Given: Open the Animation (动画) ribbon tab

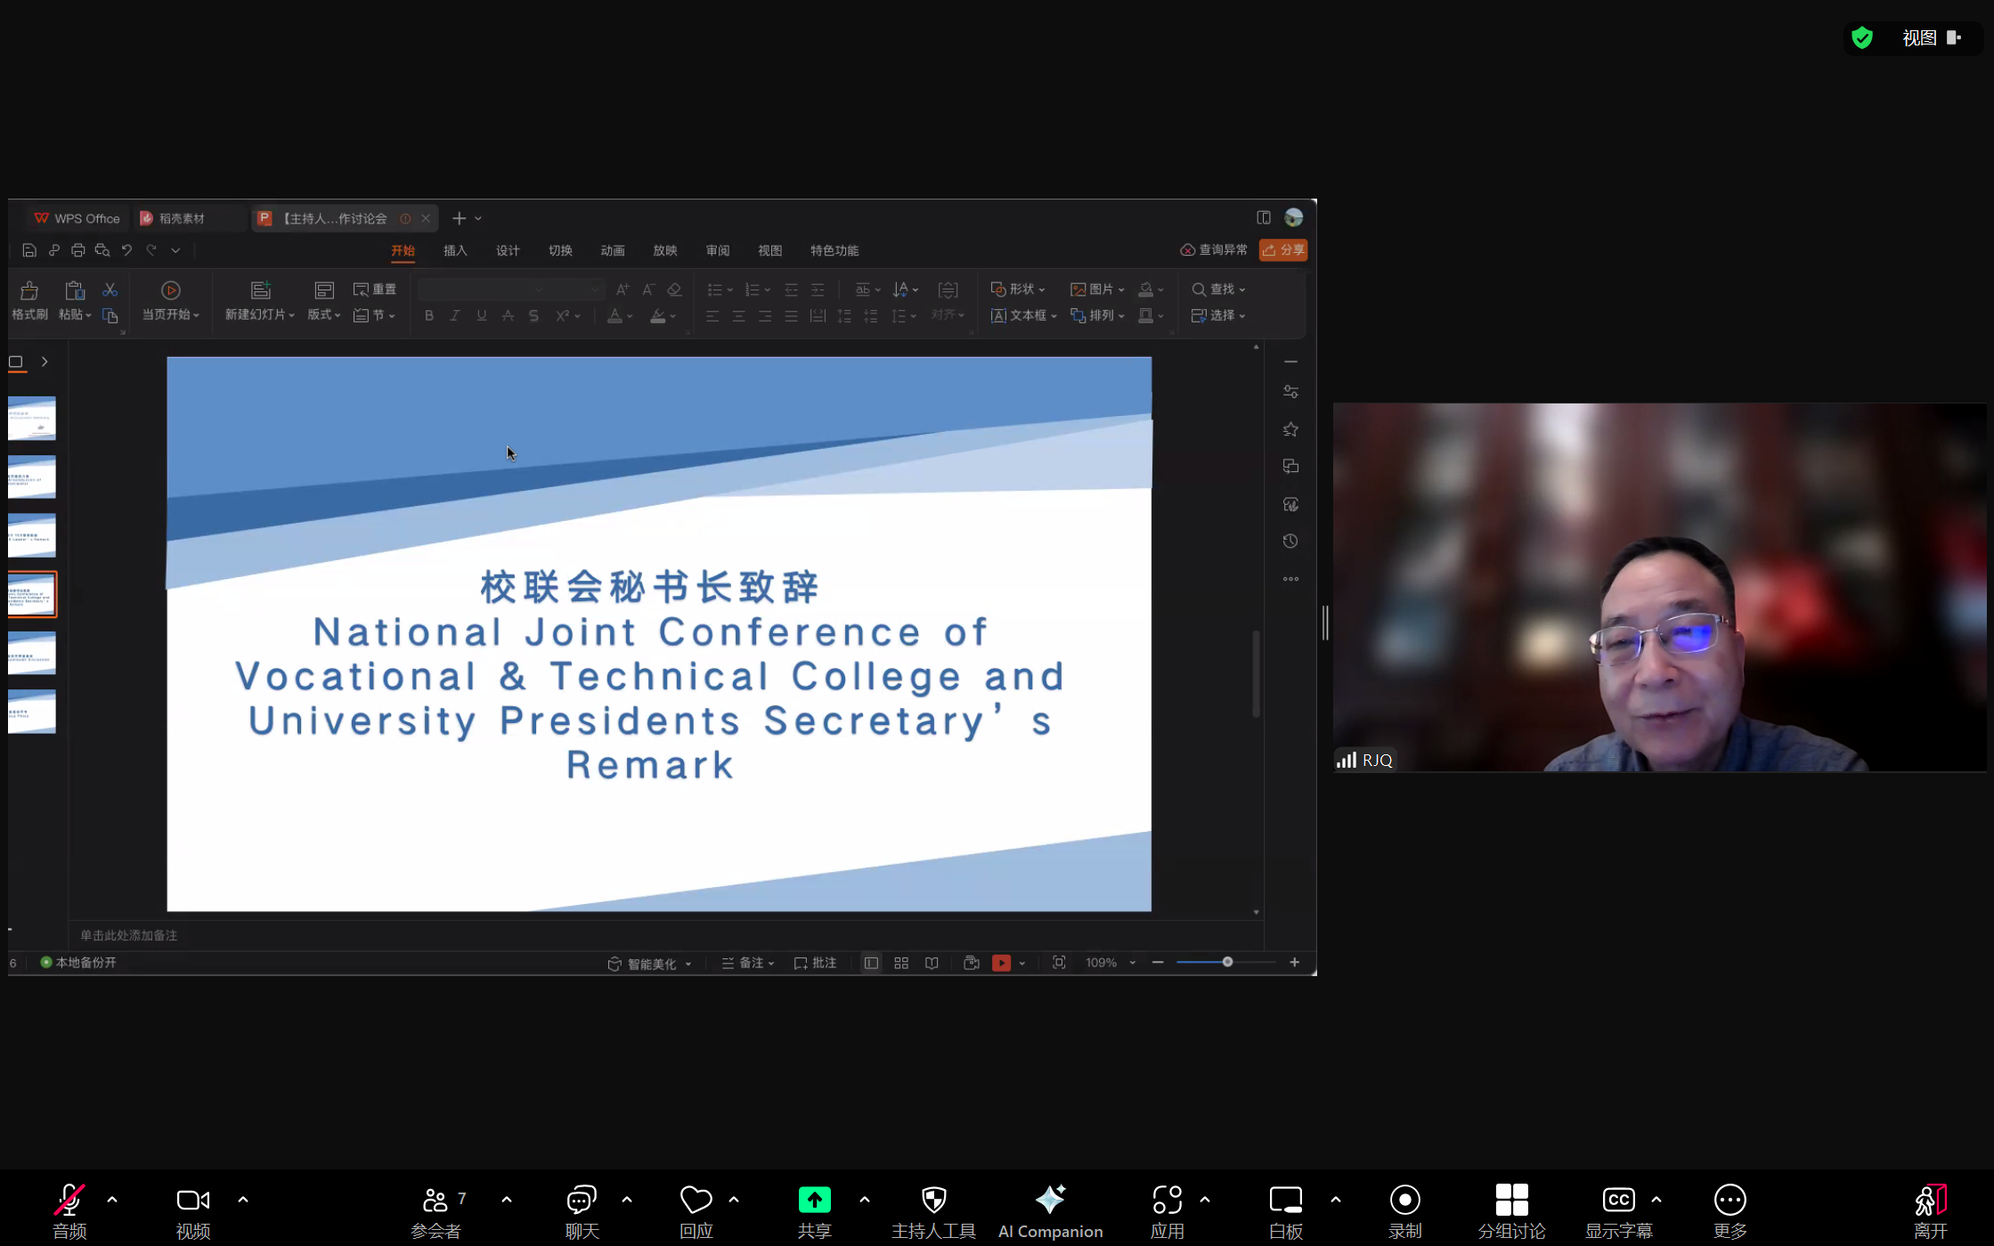Looking at the screenshot, I should (x=613, y=251).
